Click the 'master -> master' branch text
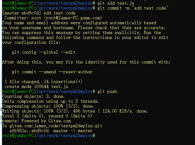 click(x=73, y=131)
